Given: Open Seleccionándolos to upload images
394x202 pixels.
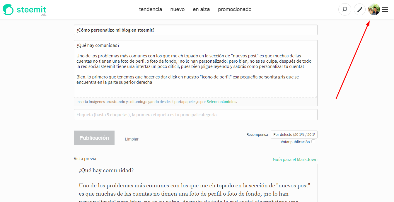Looking at the screenshot, I should (x=221, y=102).
